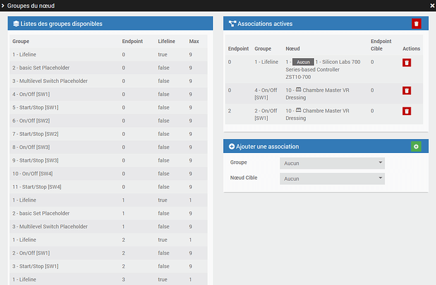Viewport: 436px width, 285px height.
Task: Close the Groupes du nœud dialog
Action: [x=430, y=6]
